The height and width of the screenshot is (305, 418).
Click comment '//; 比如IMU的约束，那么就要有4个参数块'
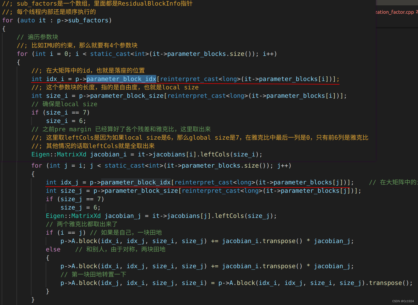point(77,45)
